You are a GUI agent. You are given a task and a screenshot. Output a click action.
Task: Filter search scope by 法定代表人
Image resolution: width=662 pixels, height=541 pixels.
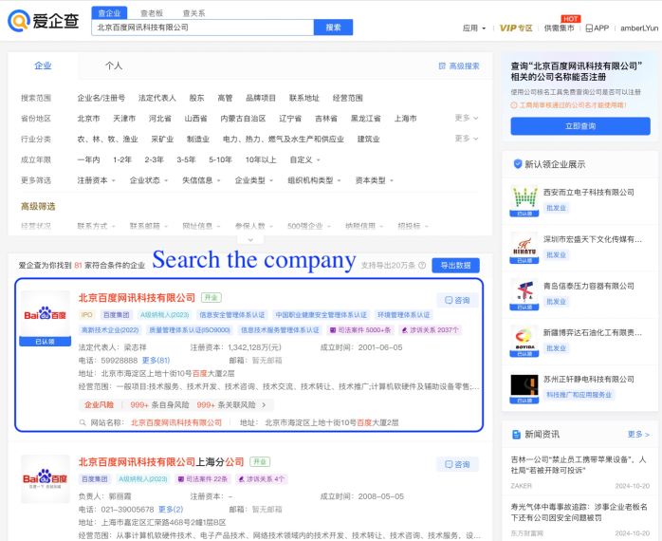click(157, 98)
